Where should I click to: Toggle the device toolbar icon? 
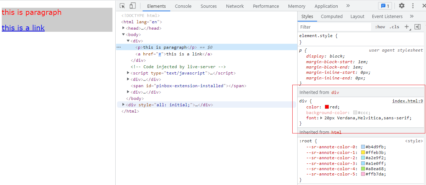pyautogui.click(x=133, y=6)
